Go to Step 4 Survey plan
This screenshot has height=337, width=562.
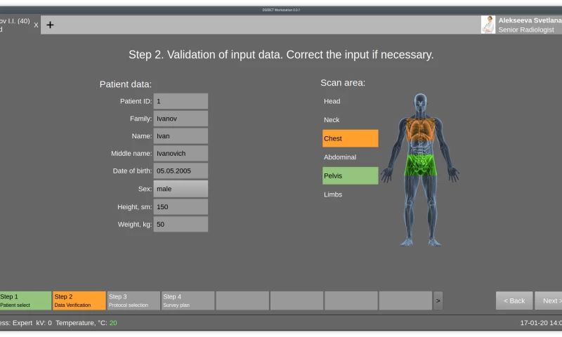tap(188, 300)
